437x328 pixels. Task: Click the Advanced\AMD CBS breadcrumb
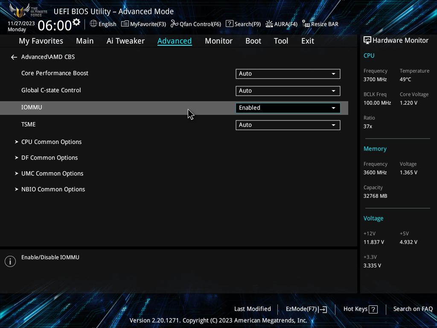pos(48,57)
